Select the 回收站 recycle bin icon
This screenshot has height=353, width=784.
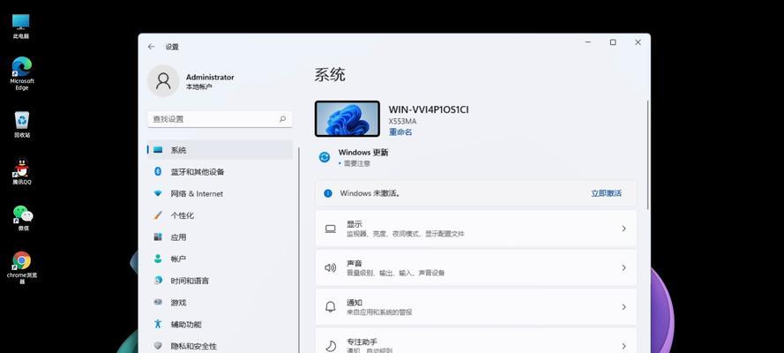click(21, 124)
